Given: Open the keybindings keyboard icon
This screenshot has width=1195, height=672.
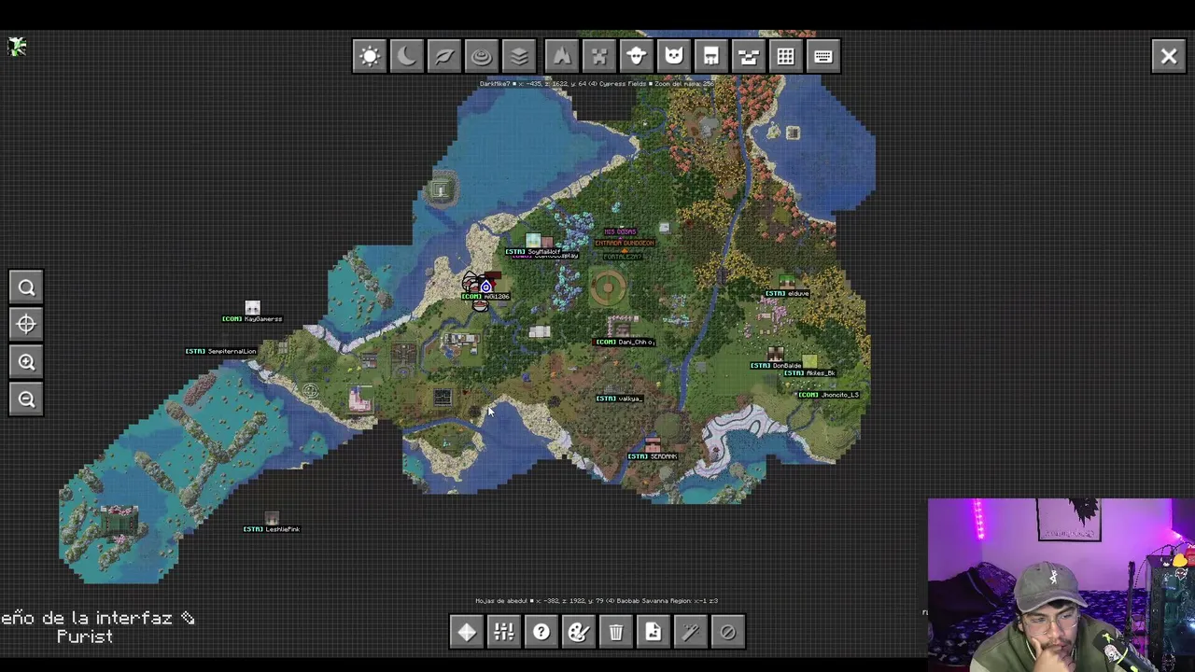Looking at the screenshot, I should pos(823,56).
